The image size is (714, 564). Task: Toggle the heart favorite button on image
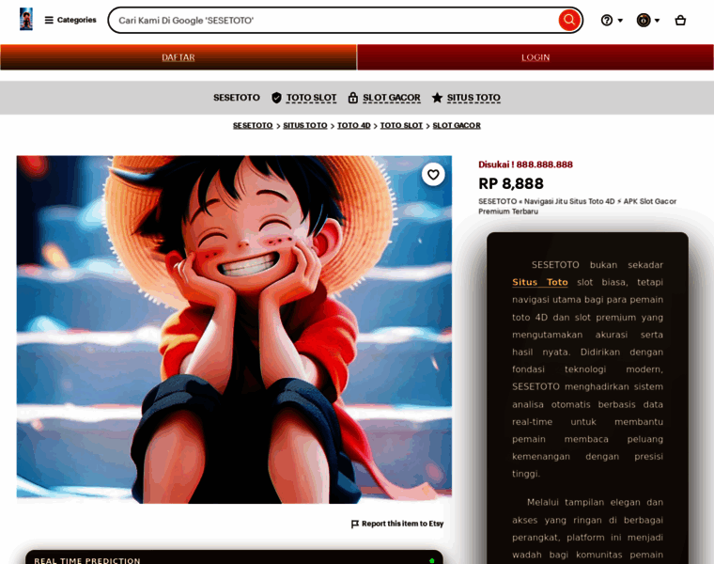click(433, 175)
